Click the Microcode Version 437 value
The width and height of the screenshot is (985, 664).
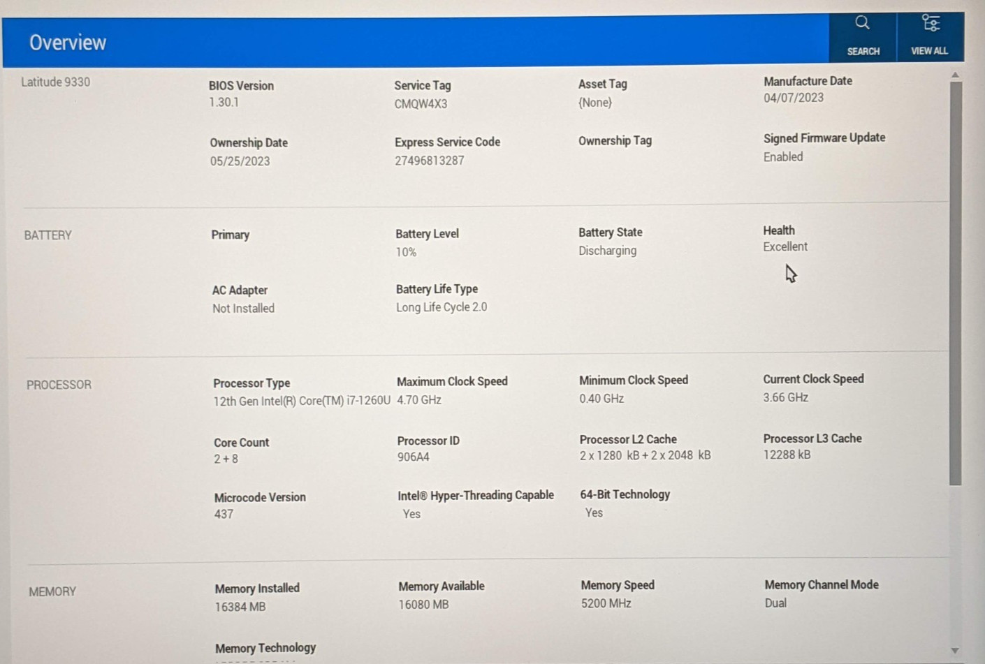224,514
